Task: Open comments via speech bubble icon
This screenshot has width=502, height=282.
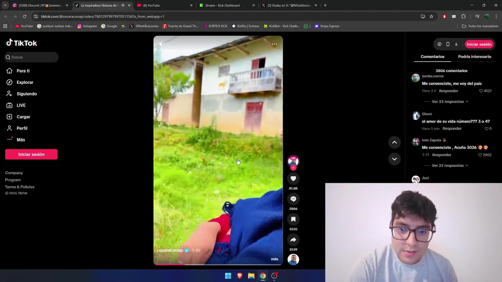Action: tap(293, 199)
